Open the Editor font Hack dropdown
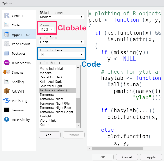The image size is (164, 161). (x=62, y=42)
